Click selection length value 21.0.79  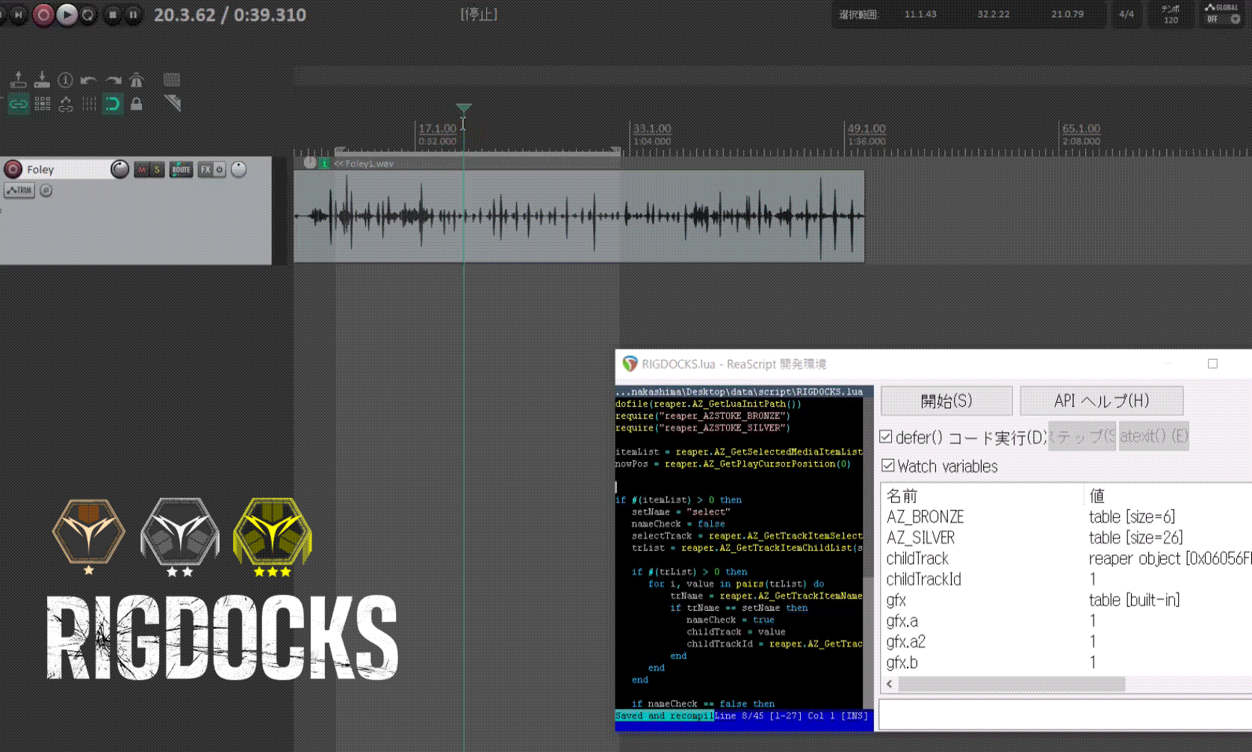click(x=1067, y=14)
